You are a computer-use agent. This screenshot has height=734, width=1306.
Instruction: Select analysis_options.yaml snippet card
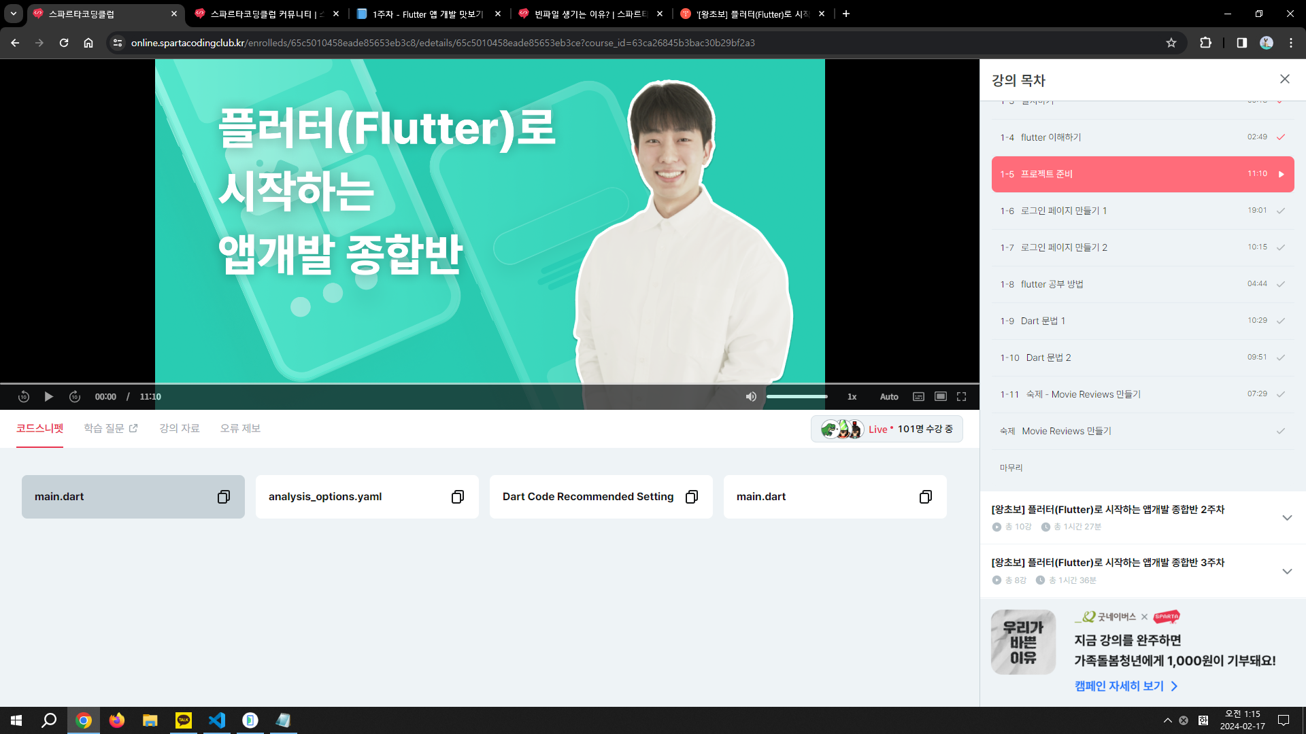coord(367,497)
